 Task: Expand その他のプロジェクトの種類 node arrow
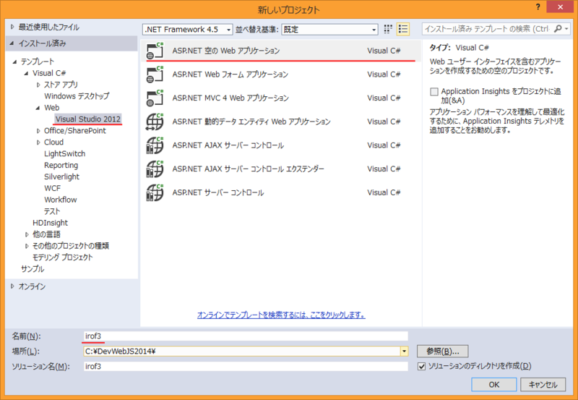[27, 246]
